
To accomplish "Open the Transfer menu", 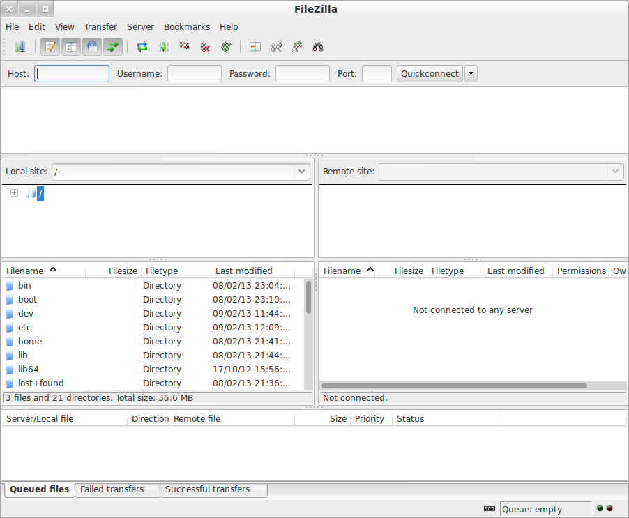I will coord(100,26).
